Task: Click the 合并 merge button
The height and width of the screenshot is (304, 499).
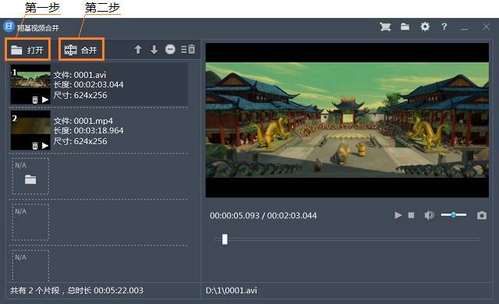Action: [x=81, y=50]
